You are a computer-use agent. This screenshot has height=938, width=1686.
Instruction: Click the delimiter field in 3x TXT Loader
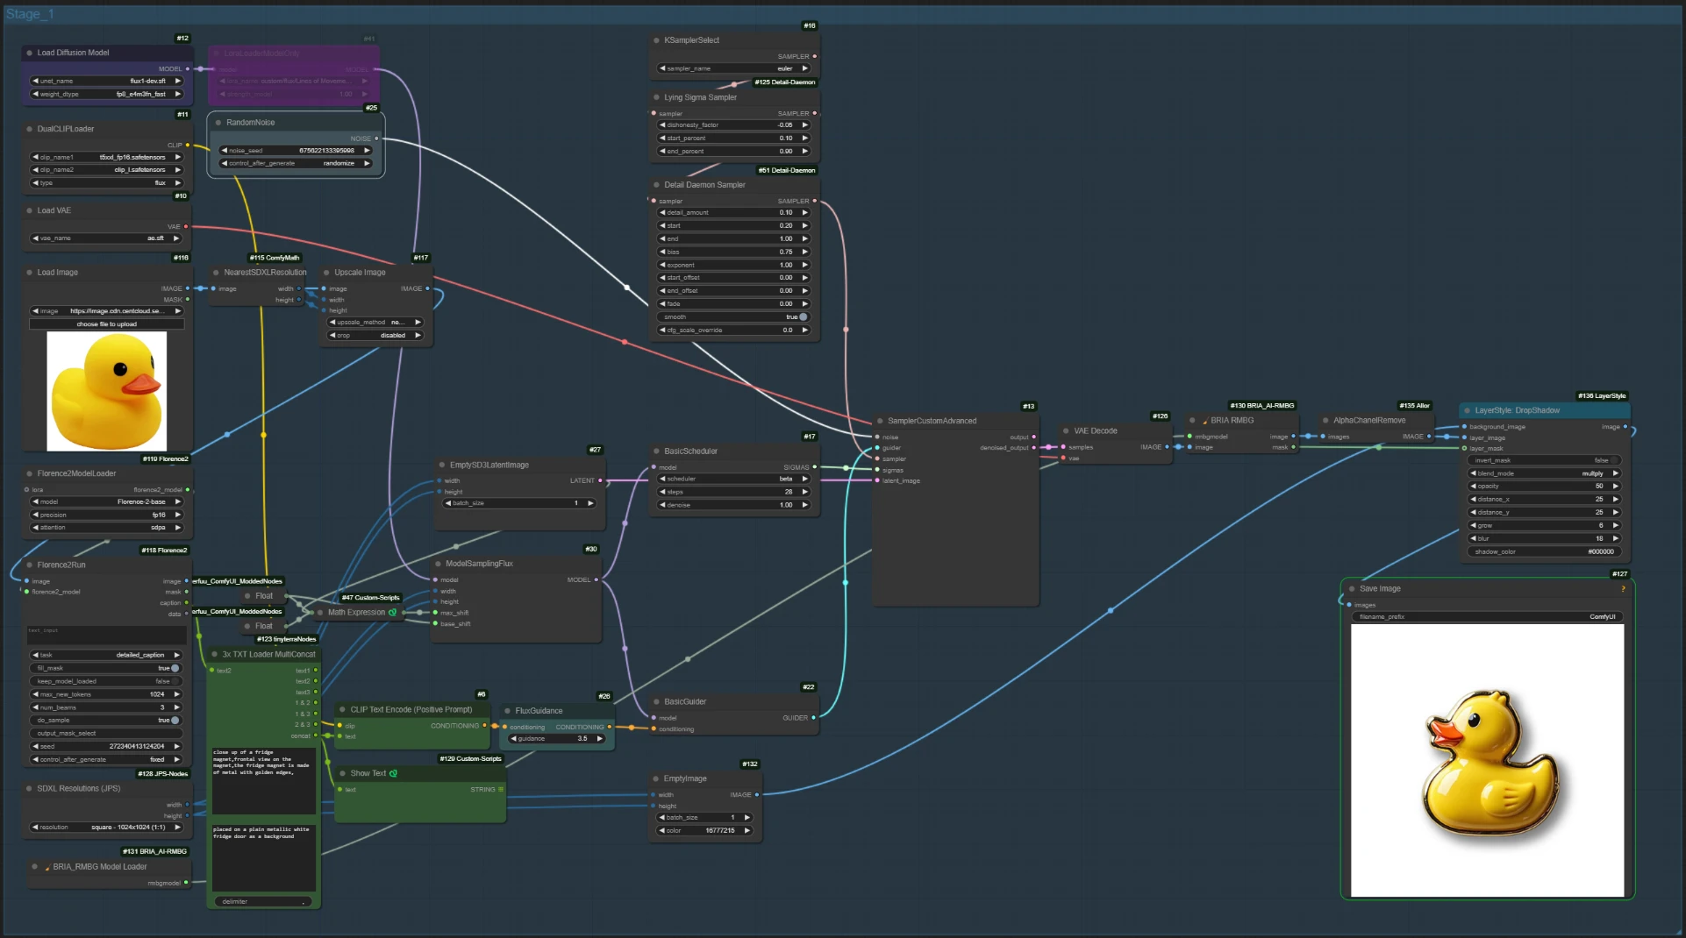pos(262,901)
